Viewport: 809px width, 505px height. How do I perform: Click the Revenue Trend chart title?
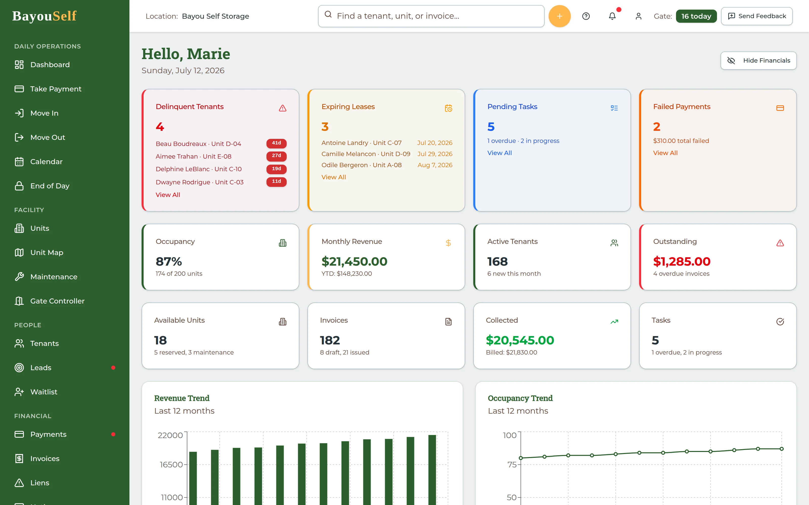tap(182, 398)
